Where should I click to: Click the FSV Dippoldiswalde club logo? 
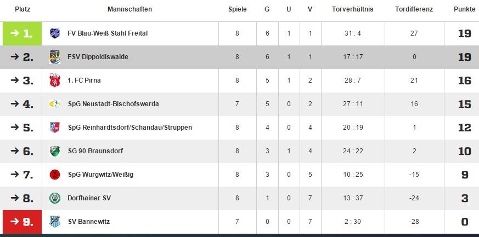tap(54, 57)
